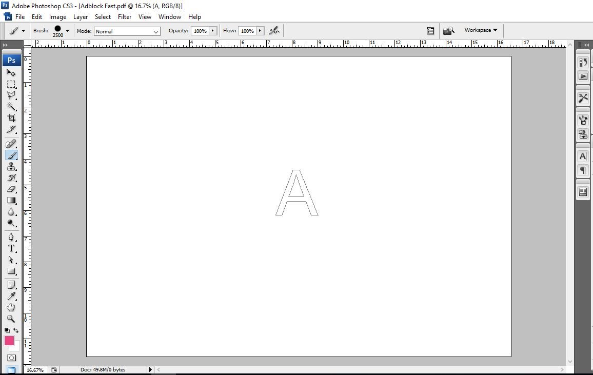Select the Clone Stamp tool
Screen dimensions: 593x375
(x=11, y=167)
